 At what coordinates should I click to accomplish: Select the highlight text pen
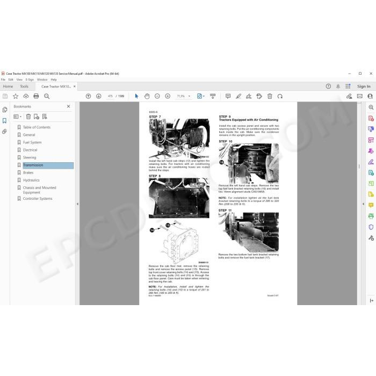pos(238,96)
